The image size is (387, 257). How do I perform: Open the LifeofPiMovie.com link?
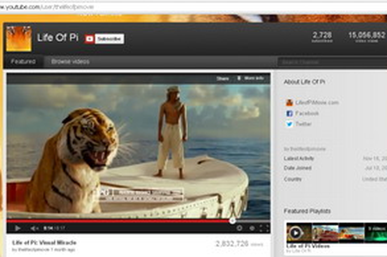pyautogui.click(x=317, y=103)
